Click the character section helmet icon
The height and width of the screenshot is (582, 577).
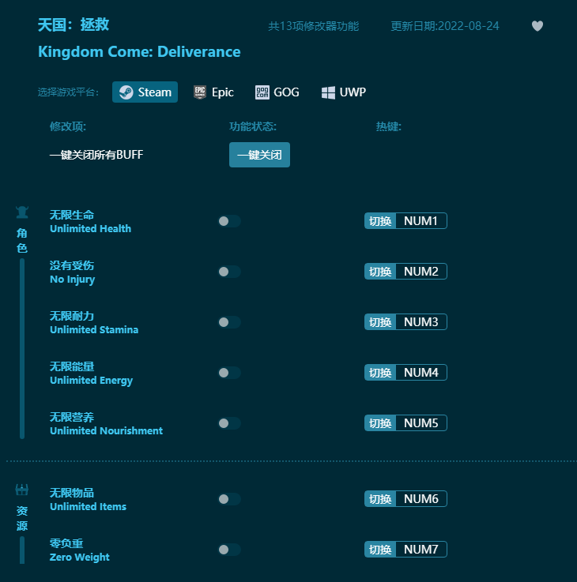point(22,212)
